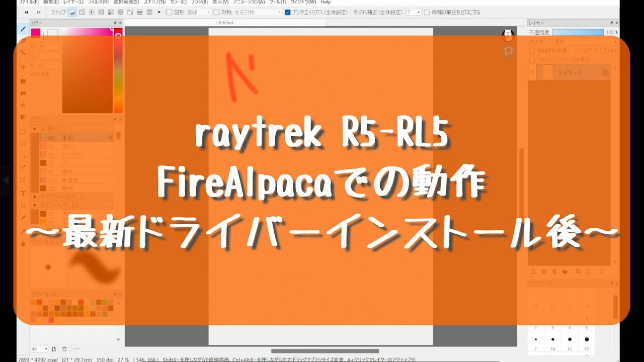The image size is (644, 362).
Task: Expand the エアブラシ・ぼかし brush group
Action: (x=35, y=197)
